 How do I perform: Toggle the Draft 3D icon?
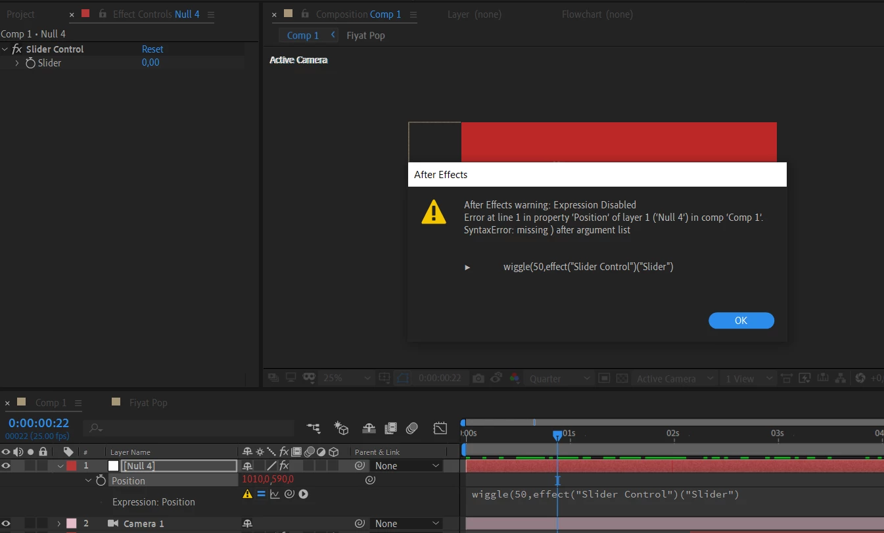(341, 429)
